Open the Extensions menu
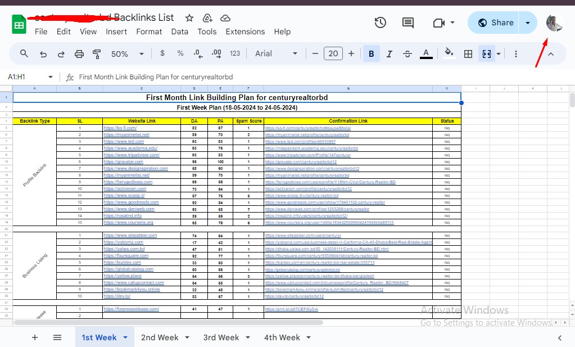The height and width of the screenshot is (347, 575). click(x=245, y=31)
